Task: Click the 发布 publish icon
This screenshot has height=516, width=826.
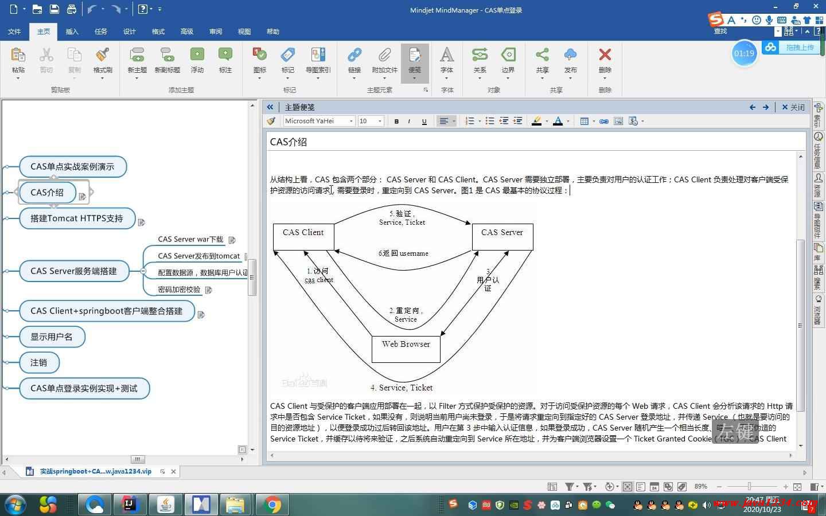Action: pyautogui.click(x=570, y=54)
